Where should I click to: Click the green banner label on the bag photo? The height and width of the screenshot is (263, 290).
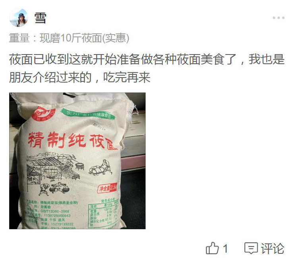pyautogui.click(x=88, y=114)
